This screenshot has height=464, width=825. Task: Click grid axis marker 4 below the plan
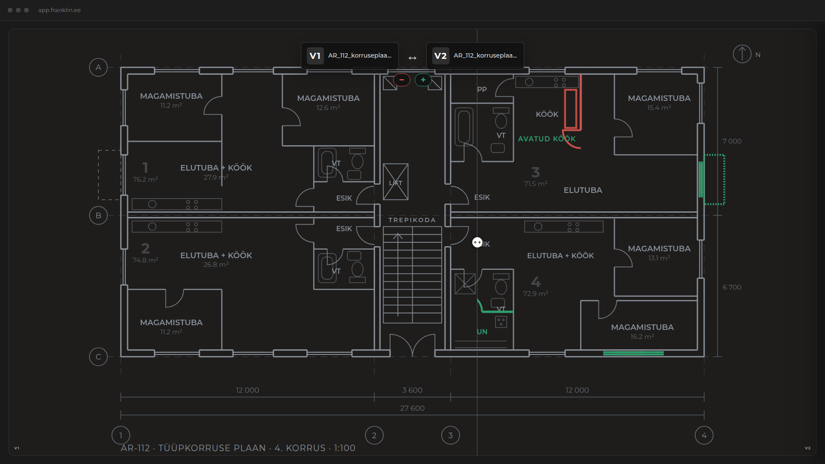point(704,436)
